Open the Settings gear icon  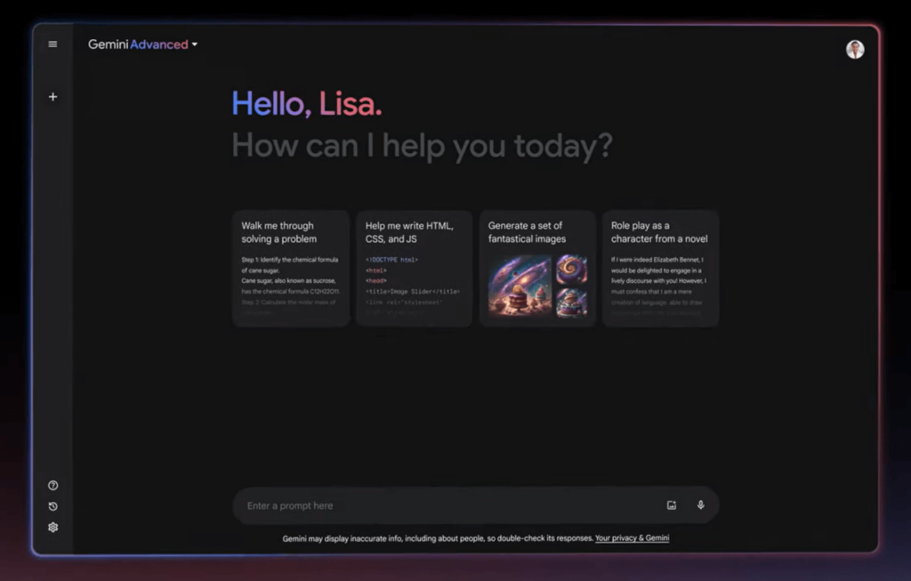52,527
